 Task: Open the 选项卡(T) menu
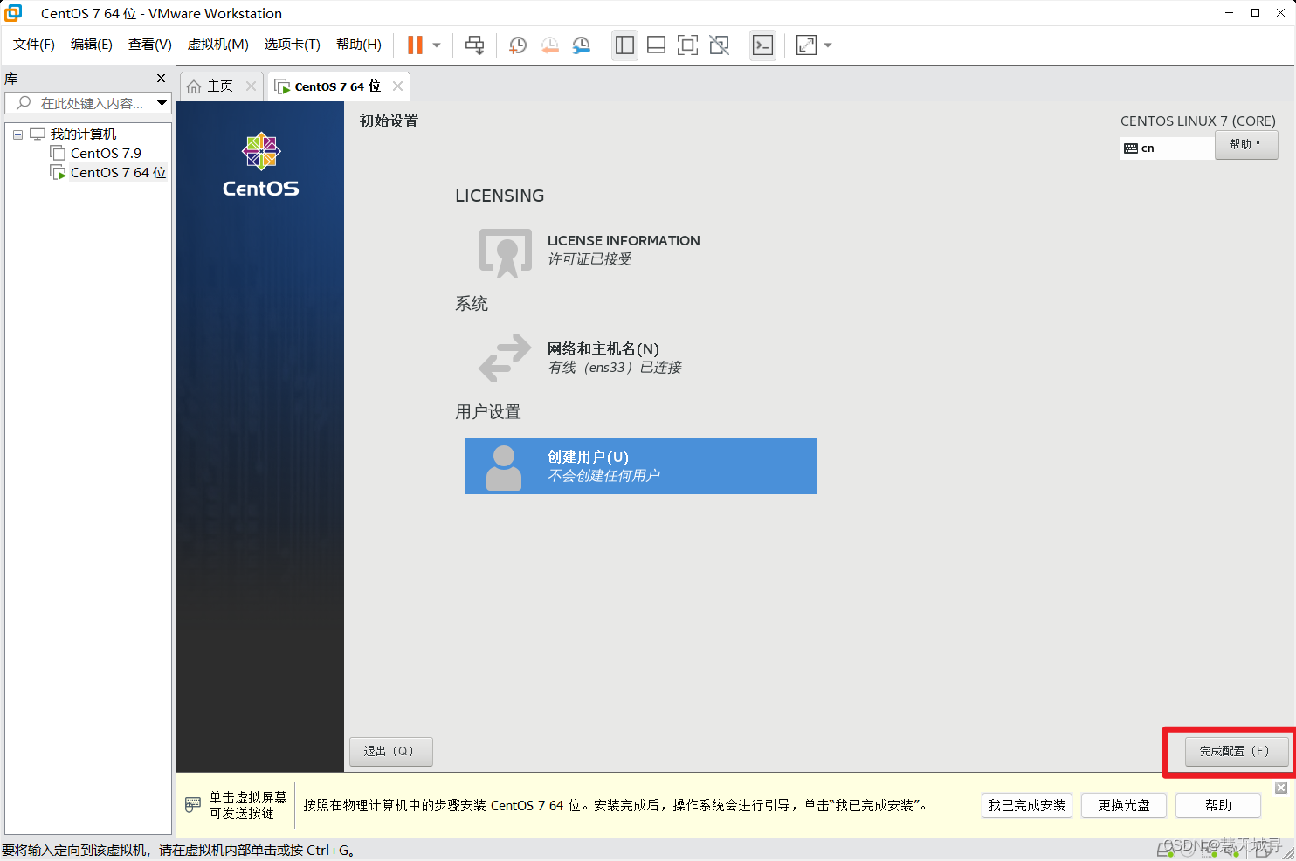point(293,45)
